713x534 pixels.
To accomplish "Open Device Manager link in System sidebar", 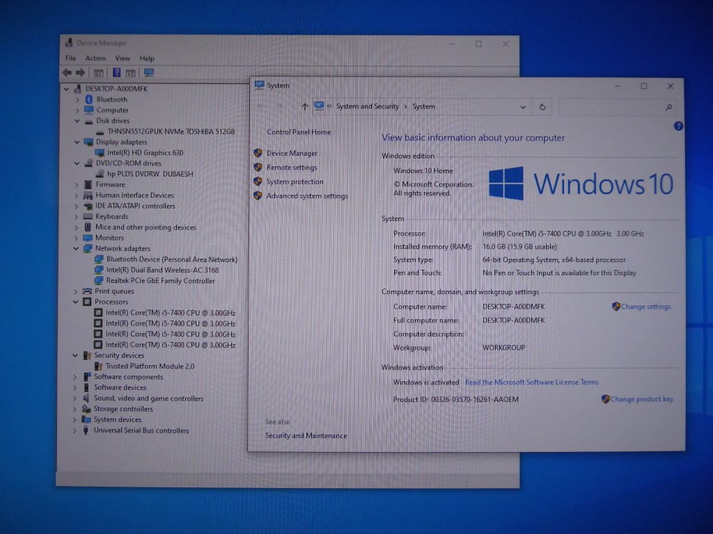I will click(292, 154).
